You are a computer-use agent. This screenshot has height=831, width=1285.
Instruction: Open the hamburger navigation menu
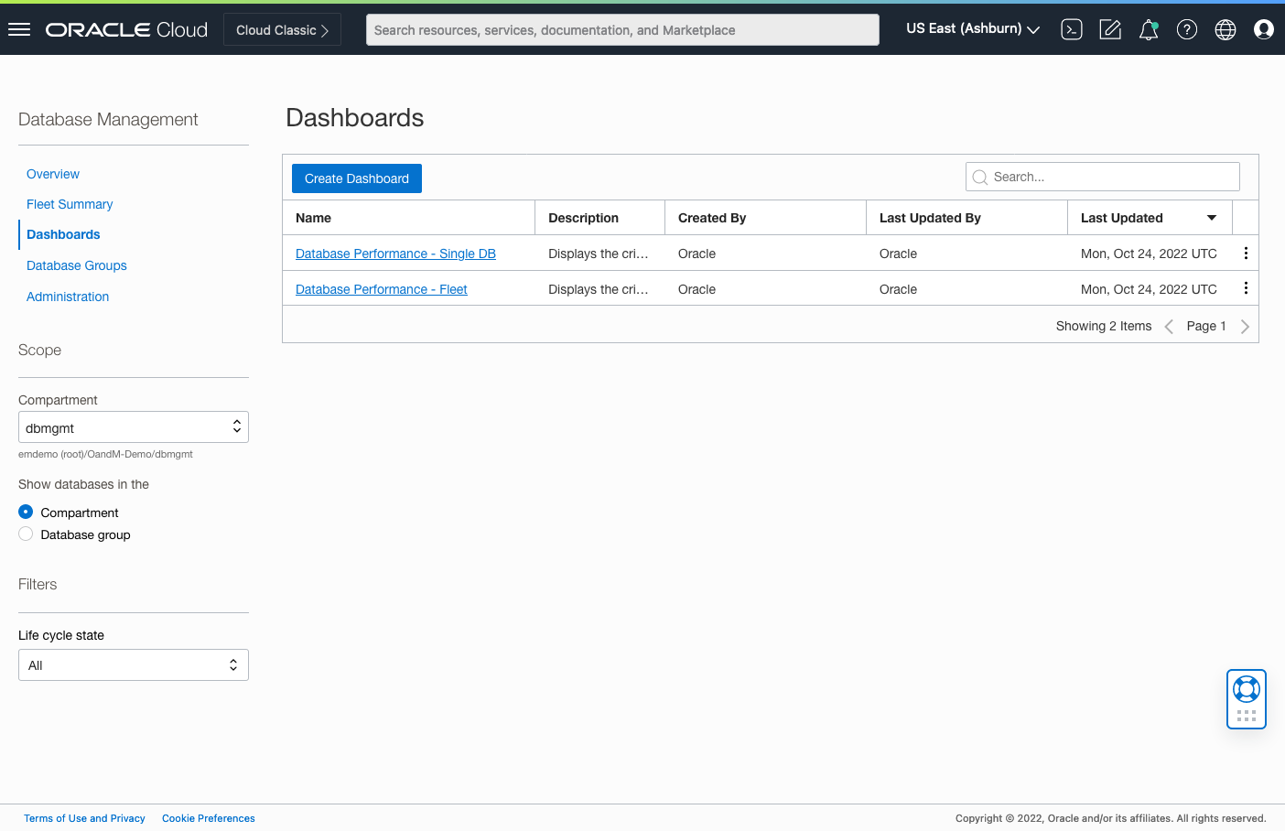click(x=19, y=29)
